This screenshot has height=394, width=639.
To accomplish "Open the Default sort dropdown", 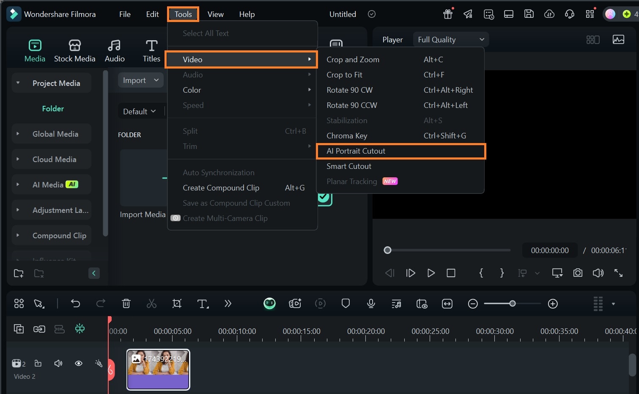I will click(x=140, y=111).
